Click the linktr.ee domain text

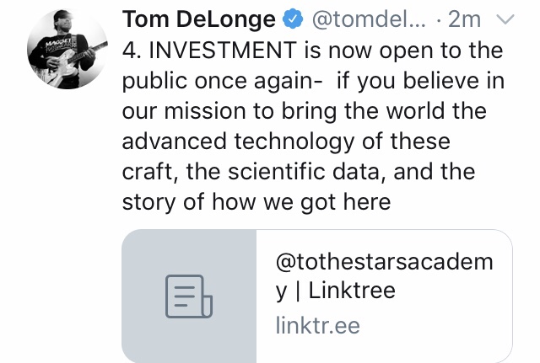coord(317,325)
